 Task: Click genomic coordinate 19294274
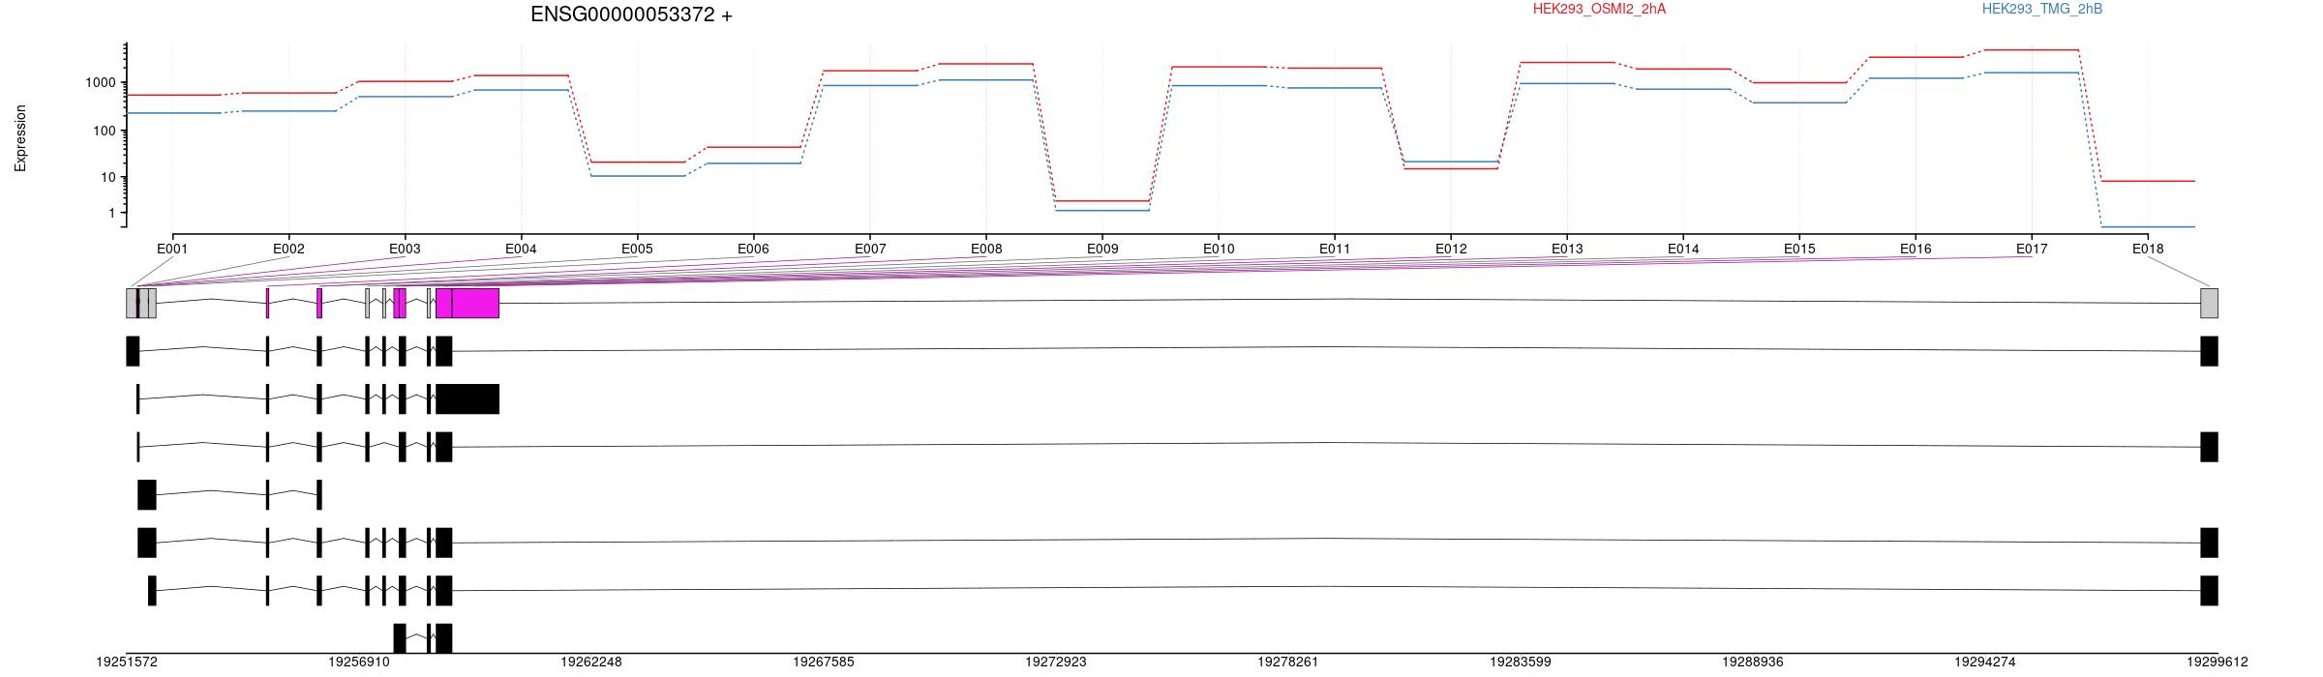coord(1985,662)
